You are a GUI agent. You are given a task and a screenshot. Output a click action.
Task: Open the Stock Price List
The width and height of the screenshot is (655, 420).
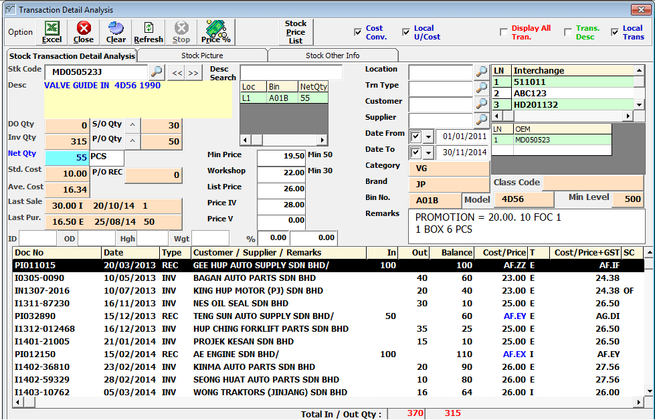[296, 32]
